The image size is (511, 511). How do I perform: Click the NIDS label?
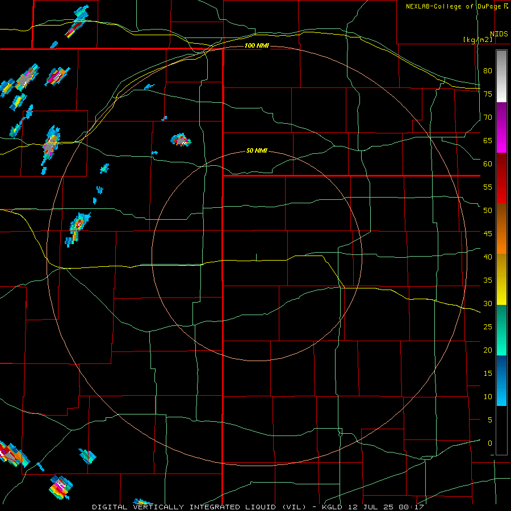pyautogui.click(x=499, y=34)
